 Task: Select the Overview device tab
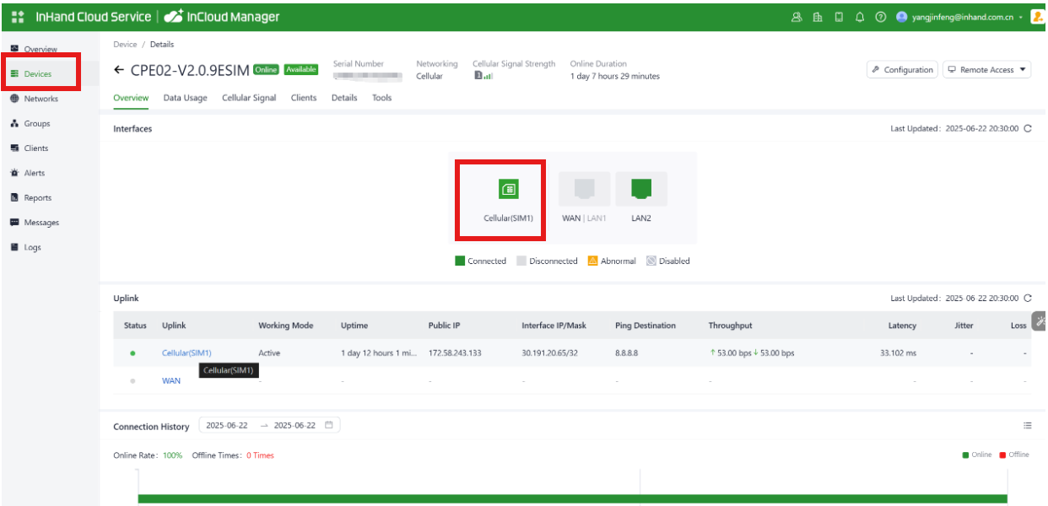tap(131, 98)
